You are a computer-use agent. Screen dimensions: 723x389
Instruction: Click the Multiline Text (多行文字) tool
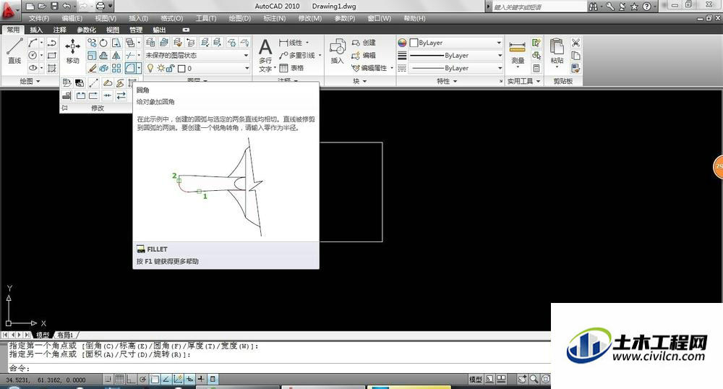coord(265,55)
